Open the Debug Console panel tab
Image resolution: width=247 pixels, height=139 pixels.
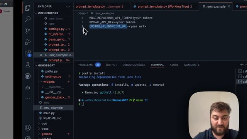coord(134,65)
